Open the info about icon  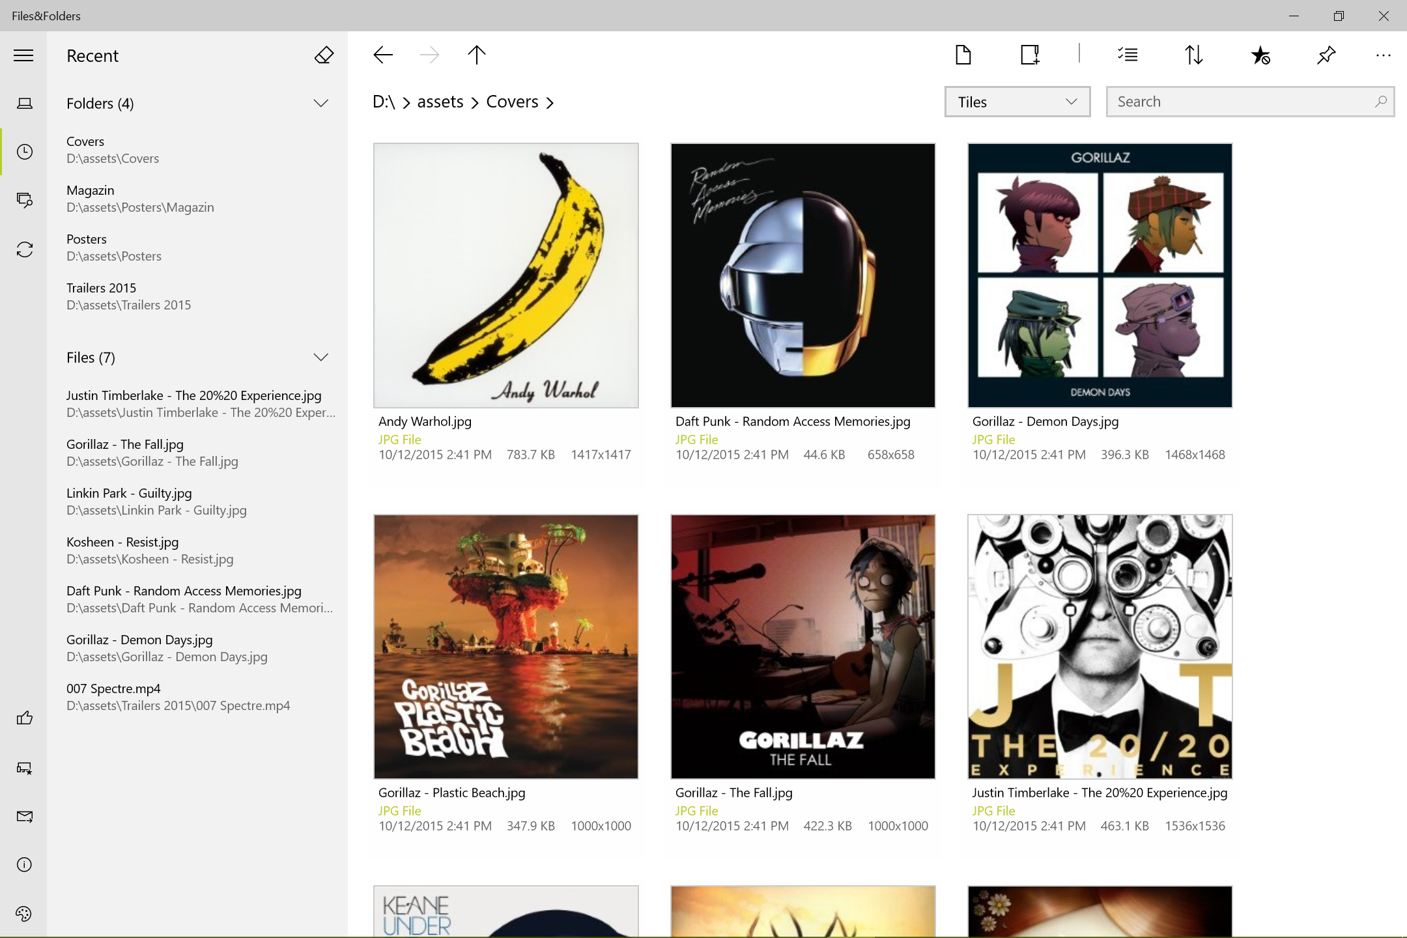coord(24,865)
